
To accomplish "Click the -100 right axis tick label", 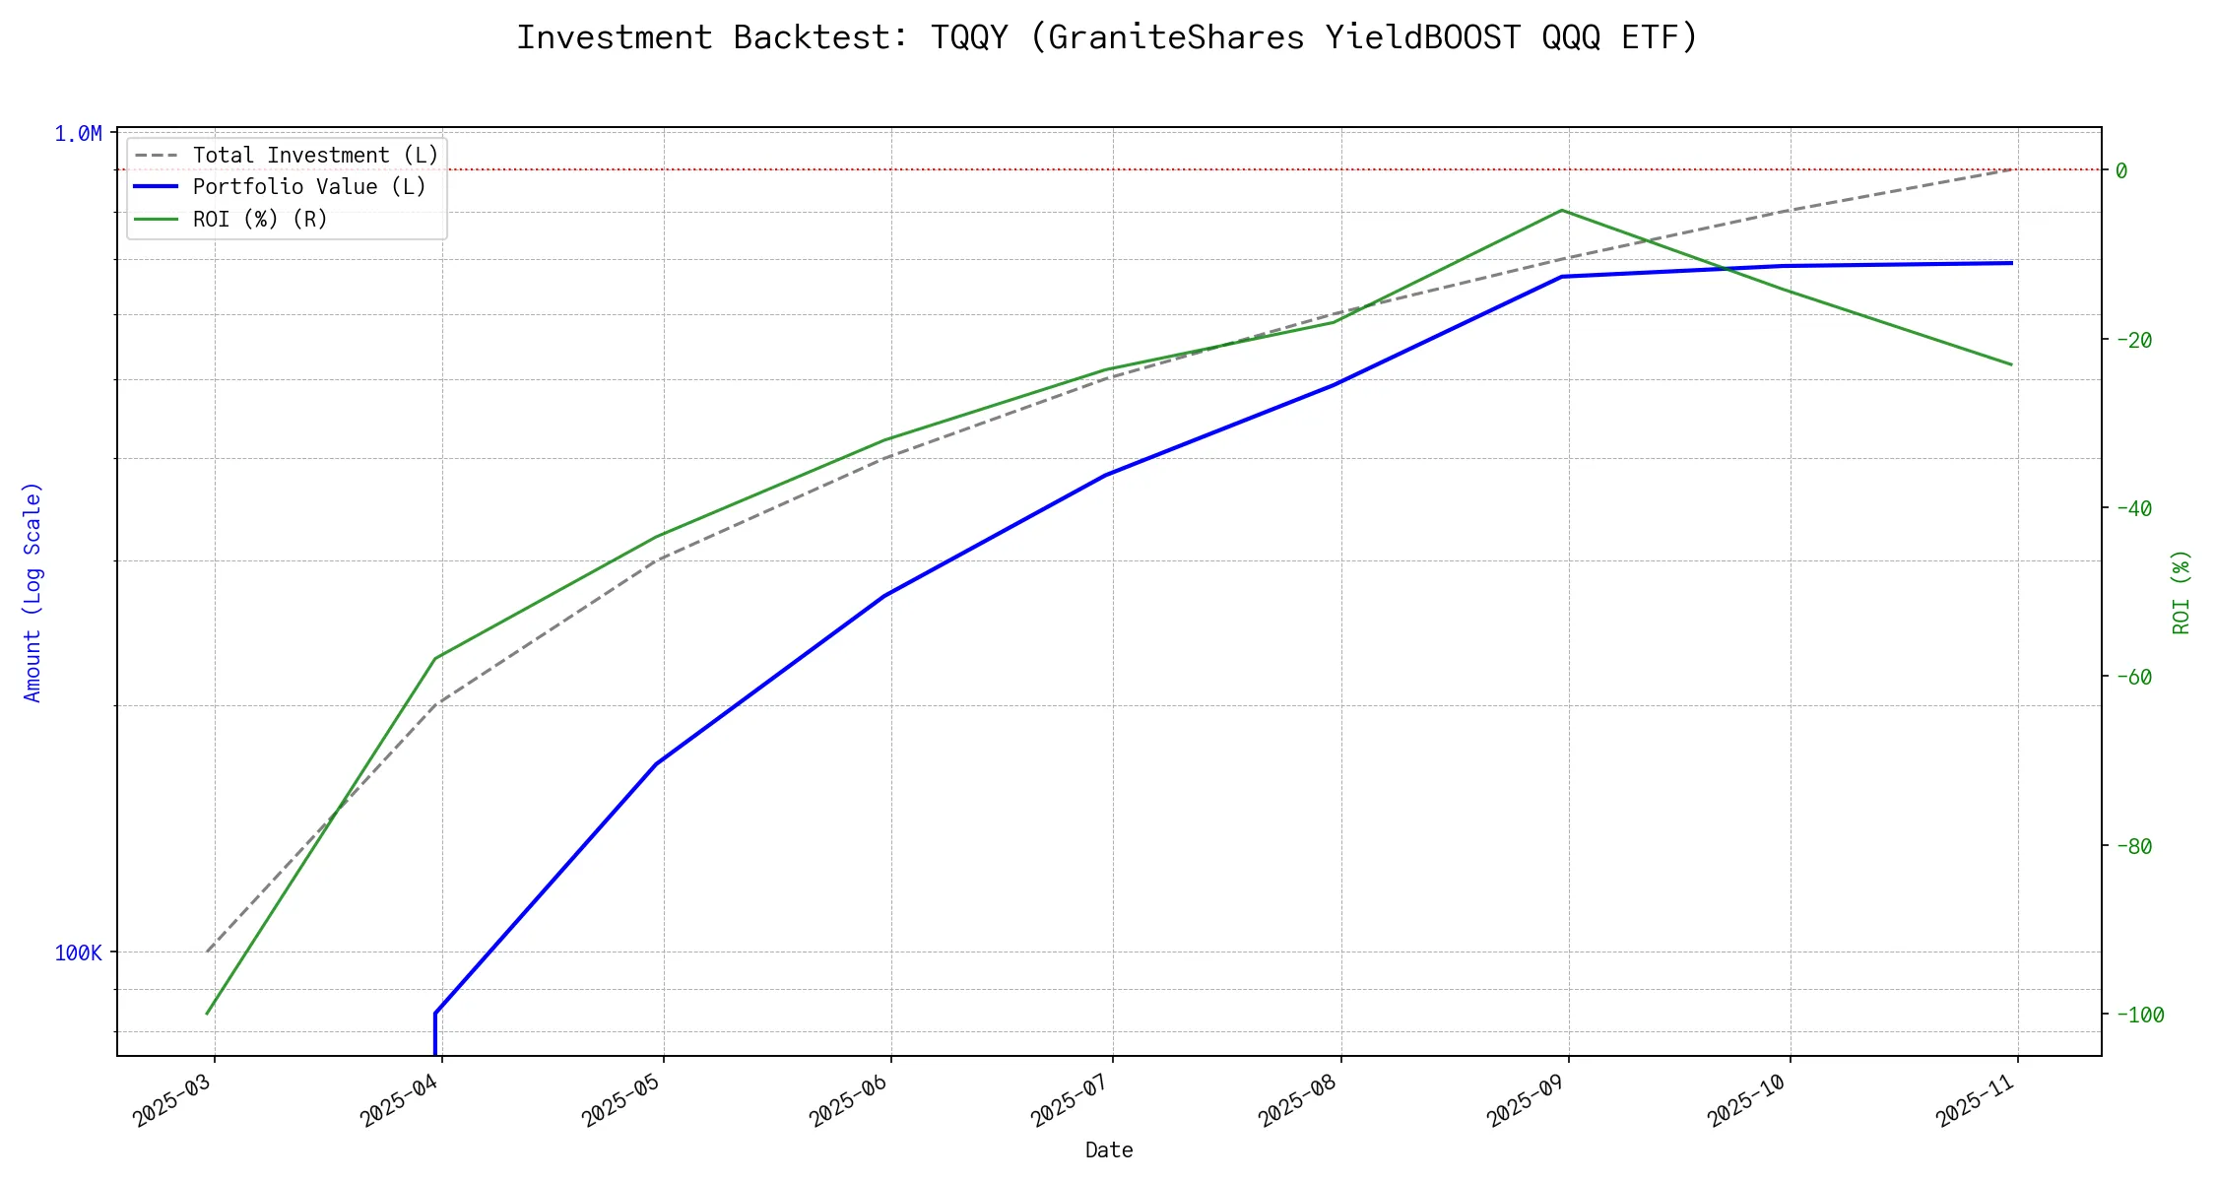I will tap(2139, 1015).
